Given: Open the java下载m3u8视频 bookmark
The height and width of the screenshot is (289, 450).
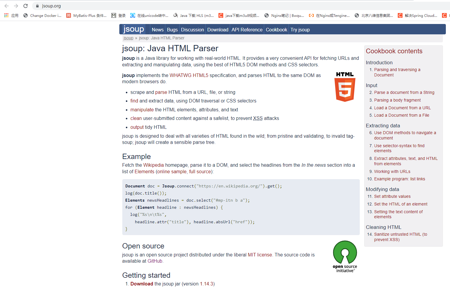Looking at the screenshot, I should coord(239,15).
